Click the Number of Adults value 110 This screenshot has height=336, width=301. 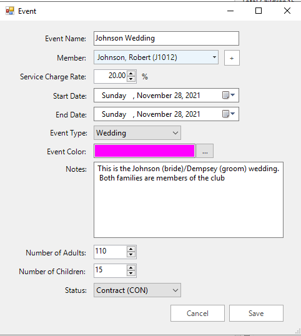click(x=101, y=250)
